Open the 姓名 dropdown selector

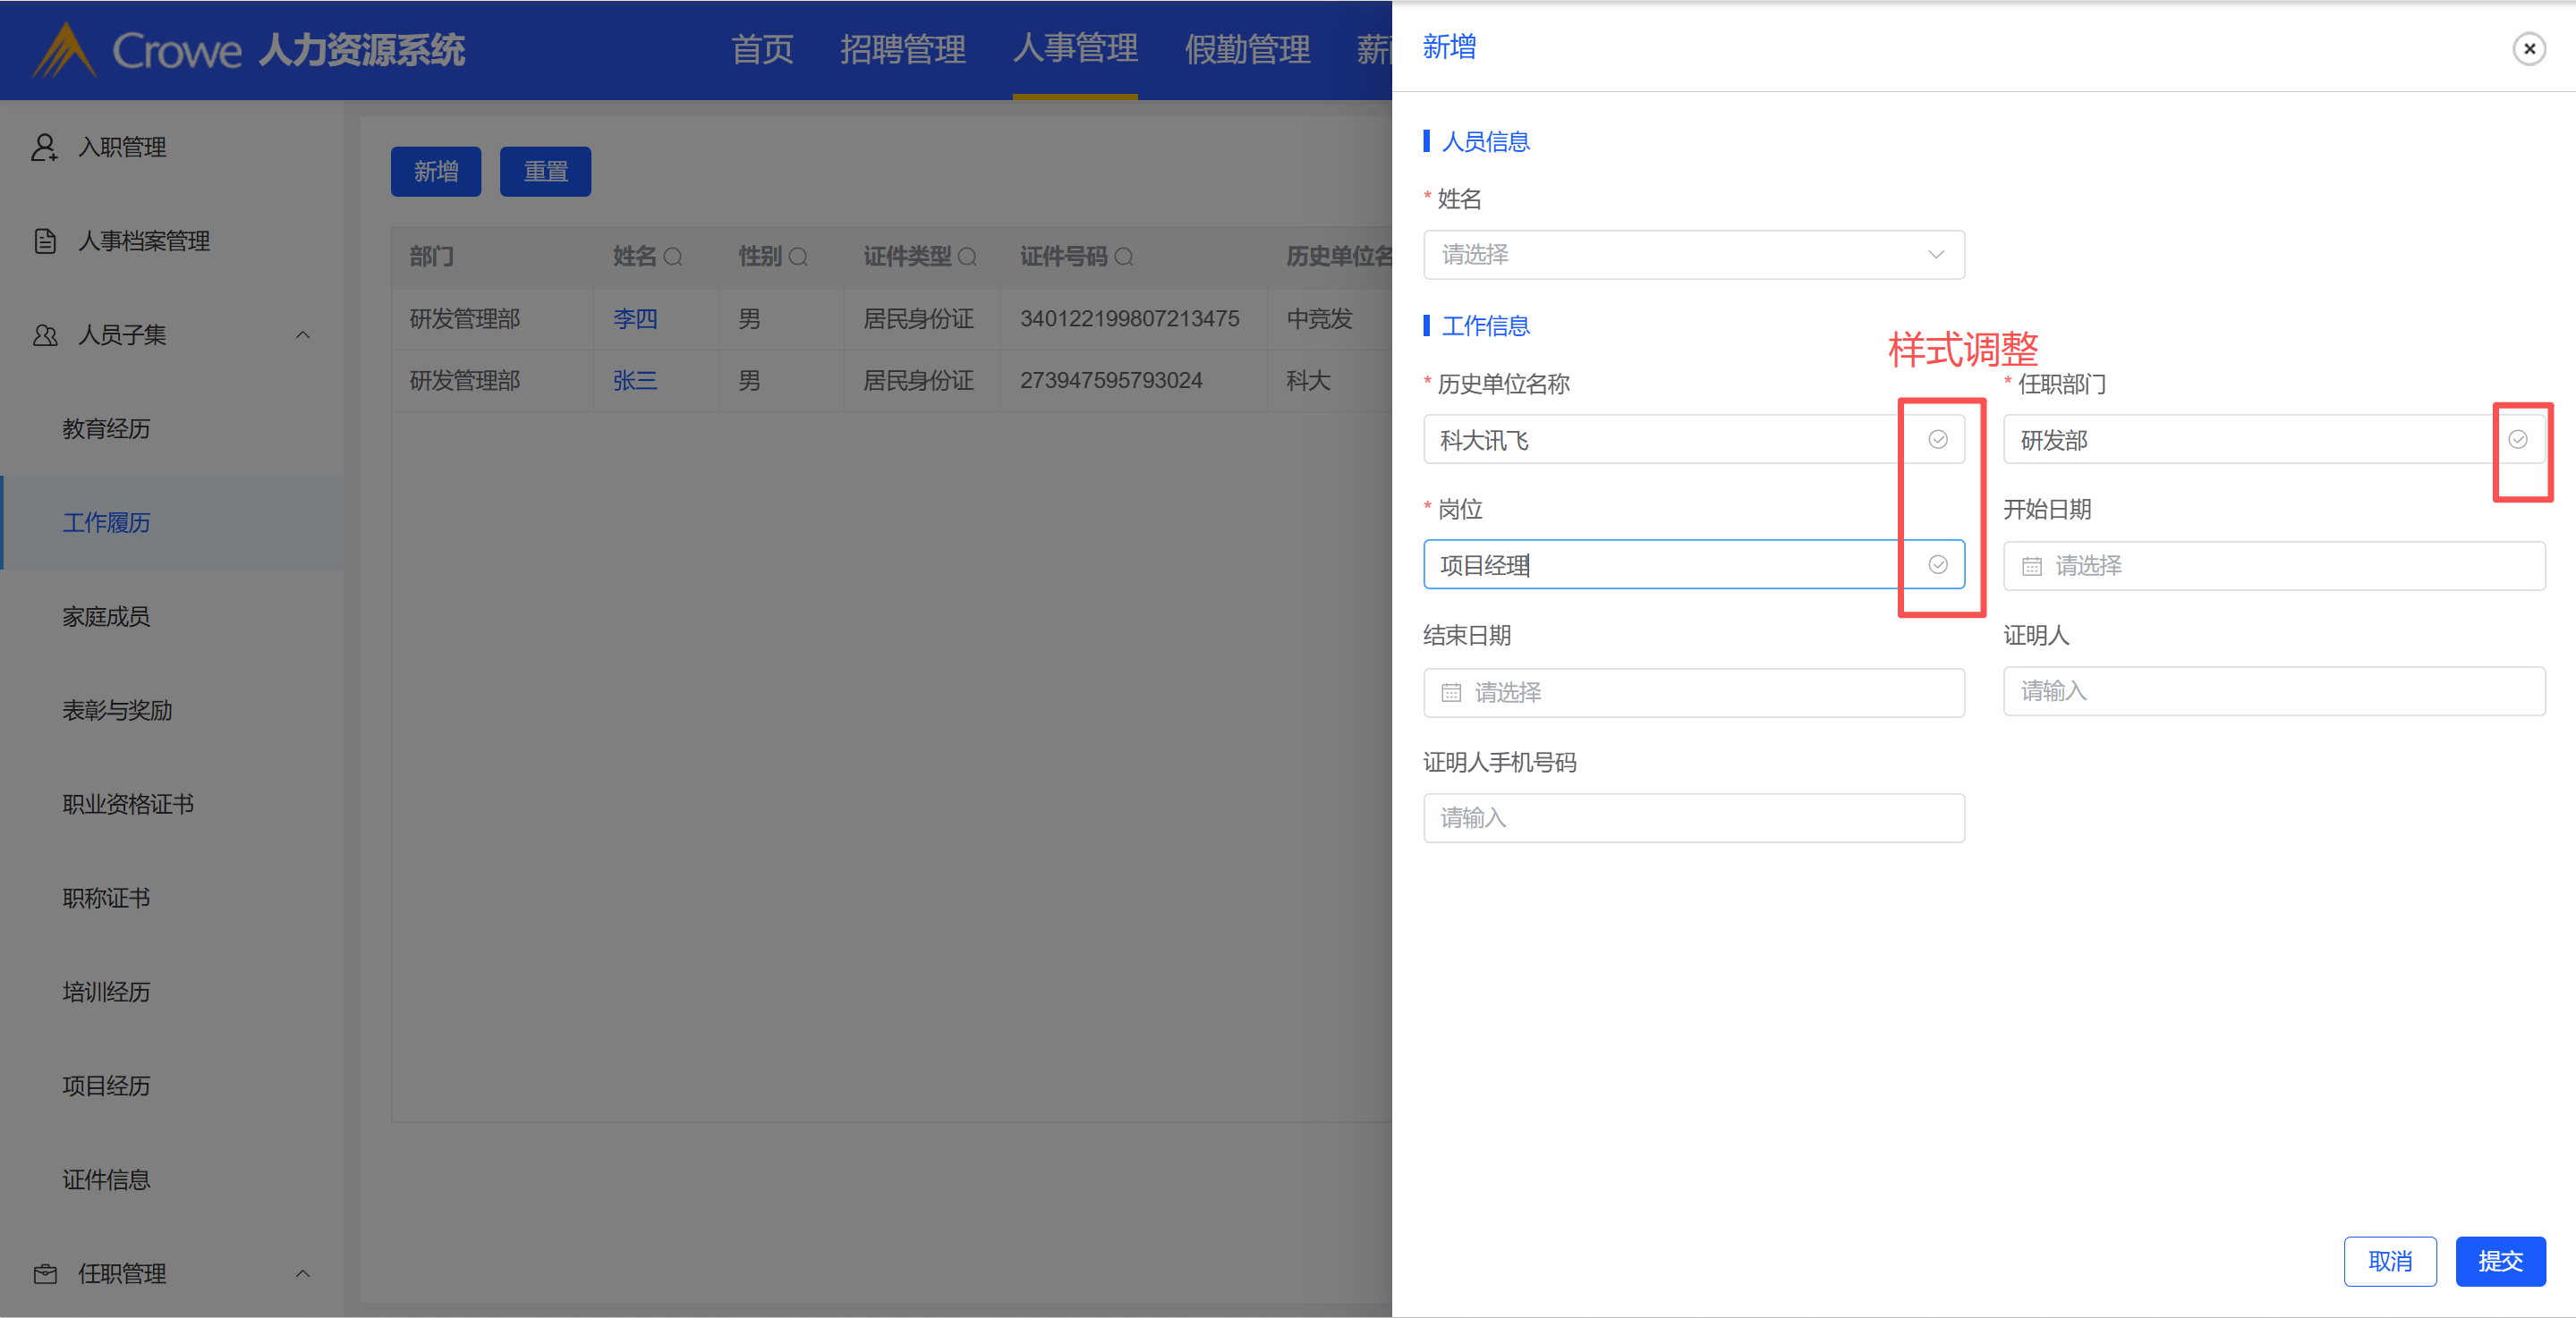1693,255
